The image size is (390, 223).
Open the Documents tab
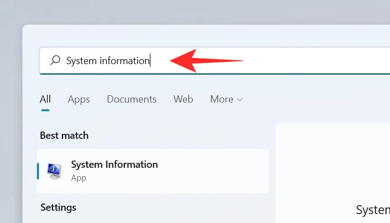[131, 99]
